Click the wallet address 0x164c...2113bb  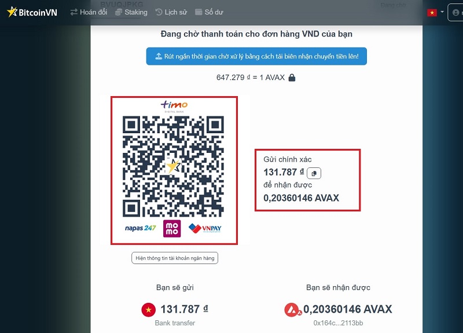(x=338, y=323)
